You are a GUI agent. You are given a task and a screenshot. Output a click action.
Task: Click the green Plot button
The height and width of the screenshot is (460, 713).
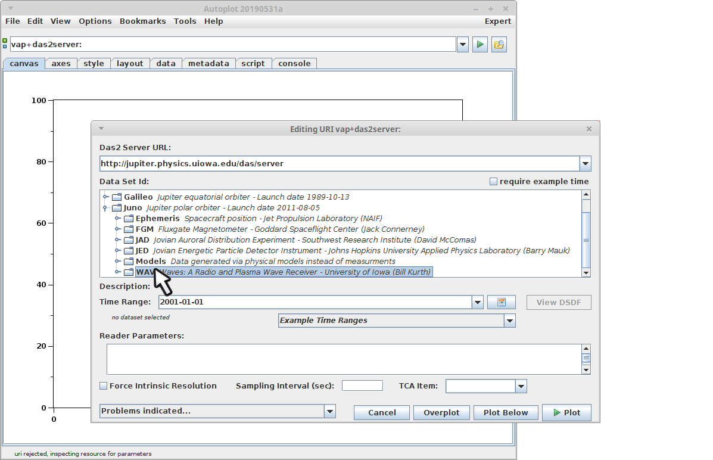click(x=566, y=413)
